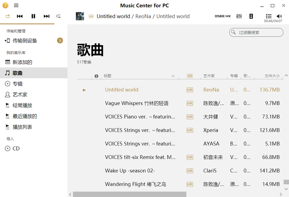289x197 pixels.
Task: Click play indicator on Untitled world row
Action: pyautogui.click(x=84, y=90)
